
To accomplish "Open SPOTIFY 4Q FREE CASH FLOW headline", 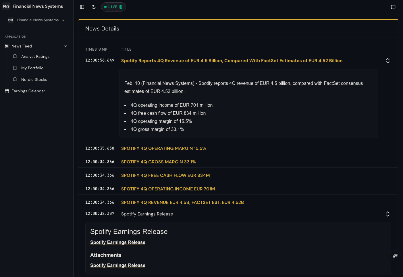I will (165, 175).
